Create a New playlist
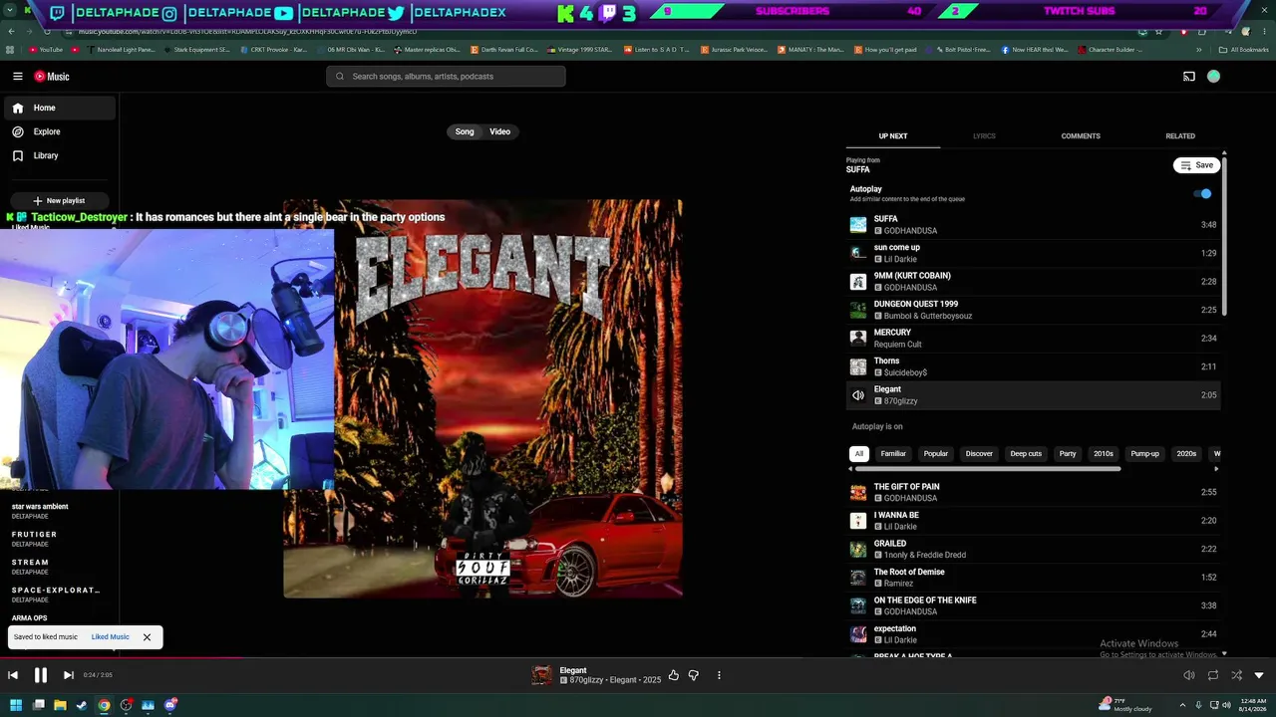Image resolution: width=1276 pixels, height=717 pixels. pyautogui.click(x=59, y=200)
